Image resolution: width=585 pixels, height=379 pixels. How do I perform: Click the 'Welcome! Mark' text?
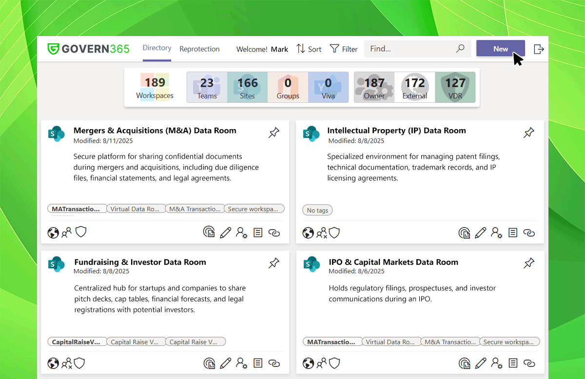point(262,49)
